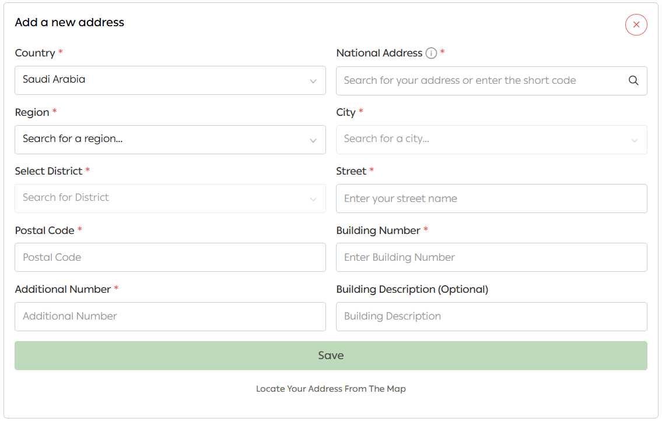
Task: Click the Additional Number input field
Action: click(170, 317)
